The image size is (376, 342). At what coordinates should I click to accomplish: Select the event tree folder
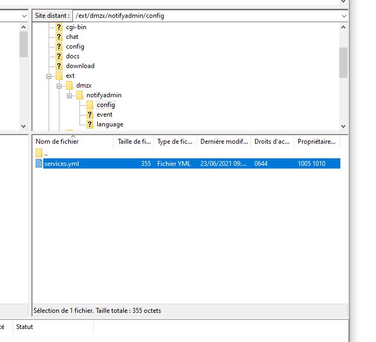pos(104,115)
